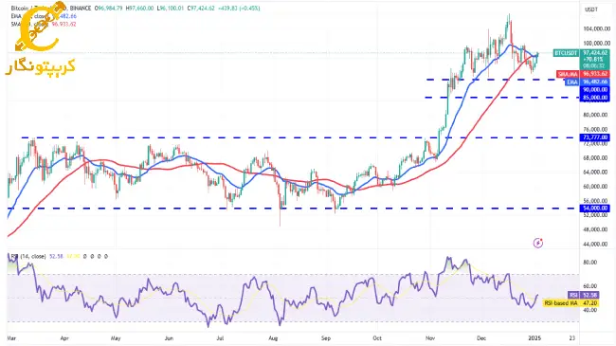Click the yellow RSI based MA tag

[571, 303]
